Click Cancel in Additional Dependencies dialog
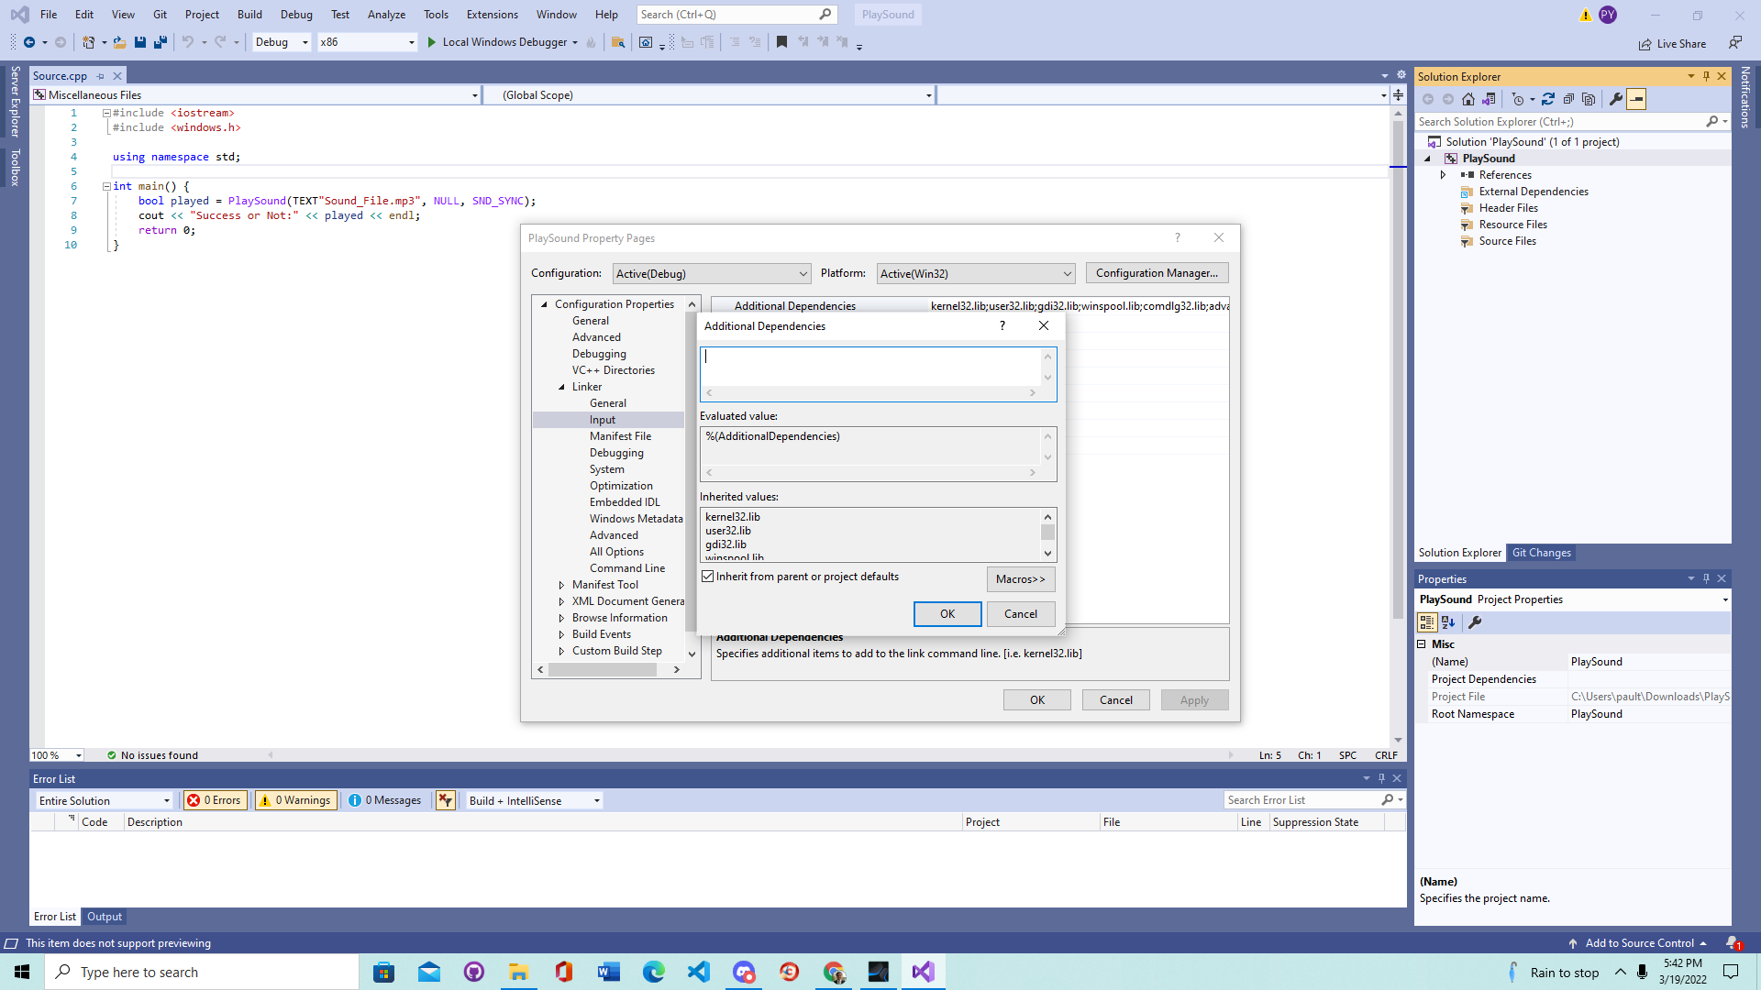The width and height of the screenshot is (1761, 990). tap(1021, 614)
